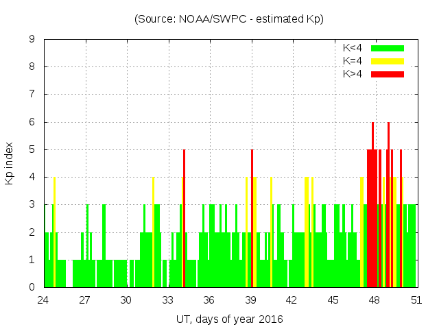The width and height of the screenshot is (439, 329).
Task: Click the K=4 legend label text
Action: pos(353,61)
